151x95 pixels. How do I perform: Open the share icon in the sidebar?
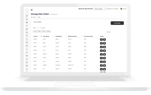27,36
